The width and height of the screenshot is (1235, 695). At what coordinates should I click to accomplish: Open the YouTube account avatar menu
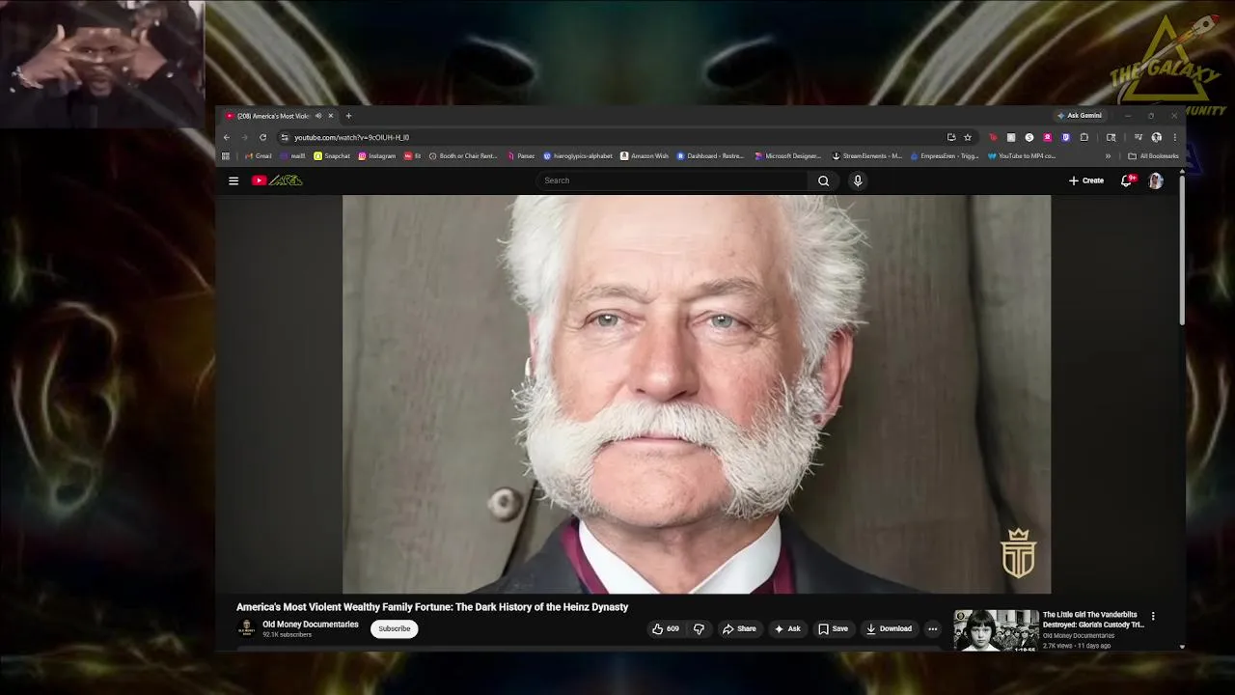point(1156,181)
